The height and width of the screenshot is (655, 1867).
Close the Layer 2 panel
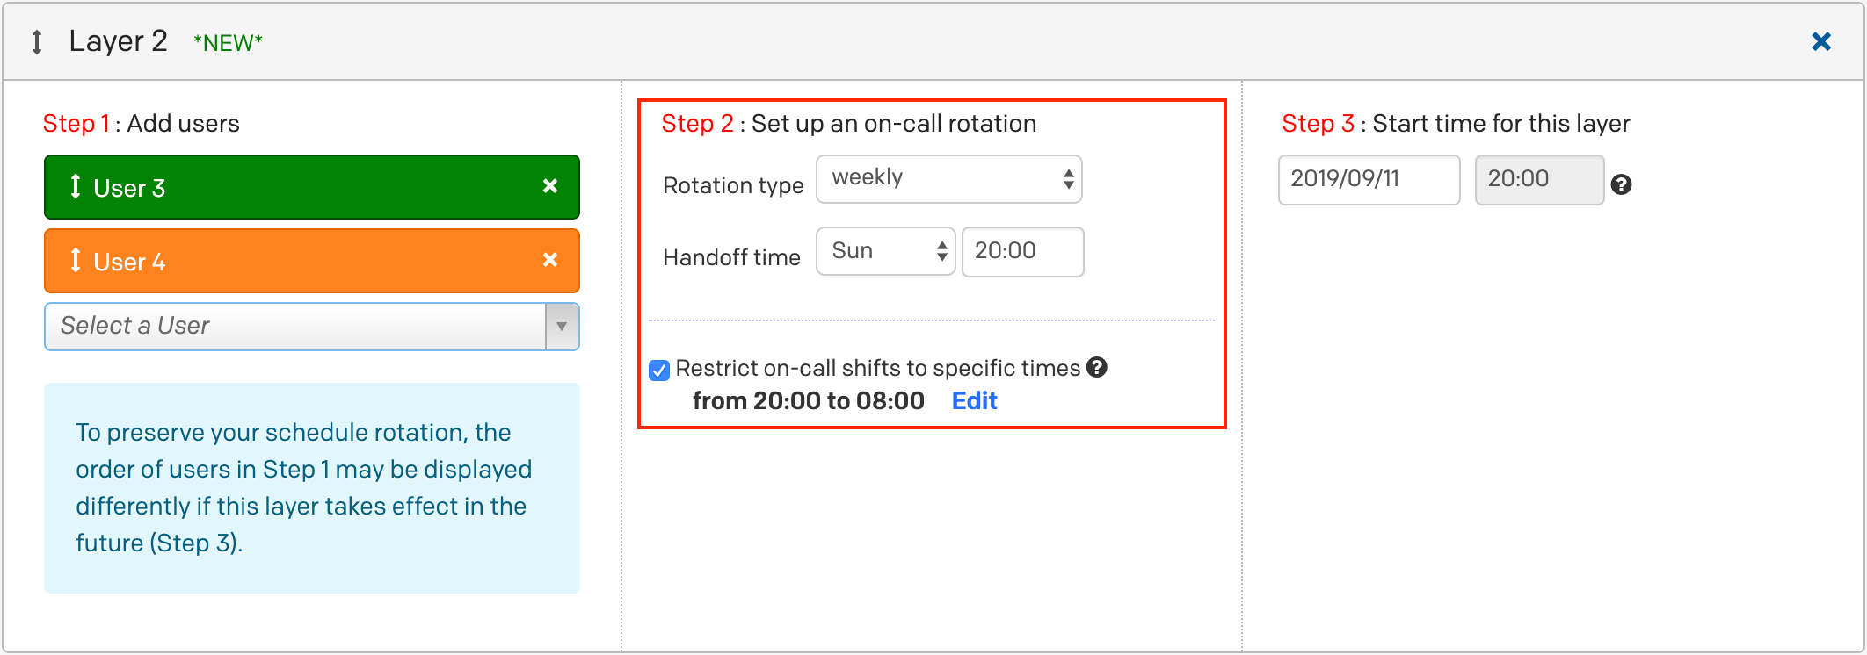(x=1821, y=41)
